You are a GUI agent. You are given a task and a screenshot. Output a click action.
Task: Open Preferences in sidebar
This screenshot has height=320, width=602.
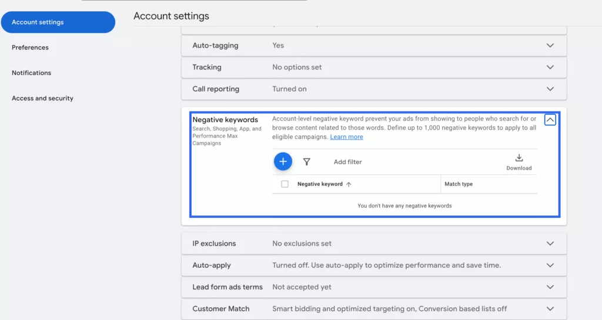30,48
